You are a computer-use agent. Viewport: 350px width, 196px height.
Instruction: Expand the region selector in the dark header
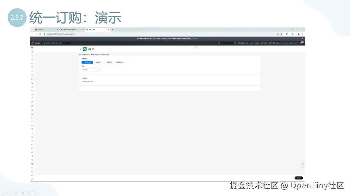61,43
